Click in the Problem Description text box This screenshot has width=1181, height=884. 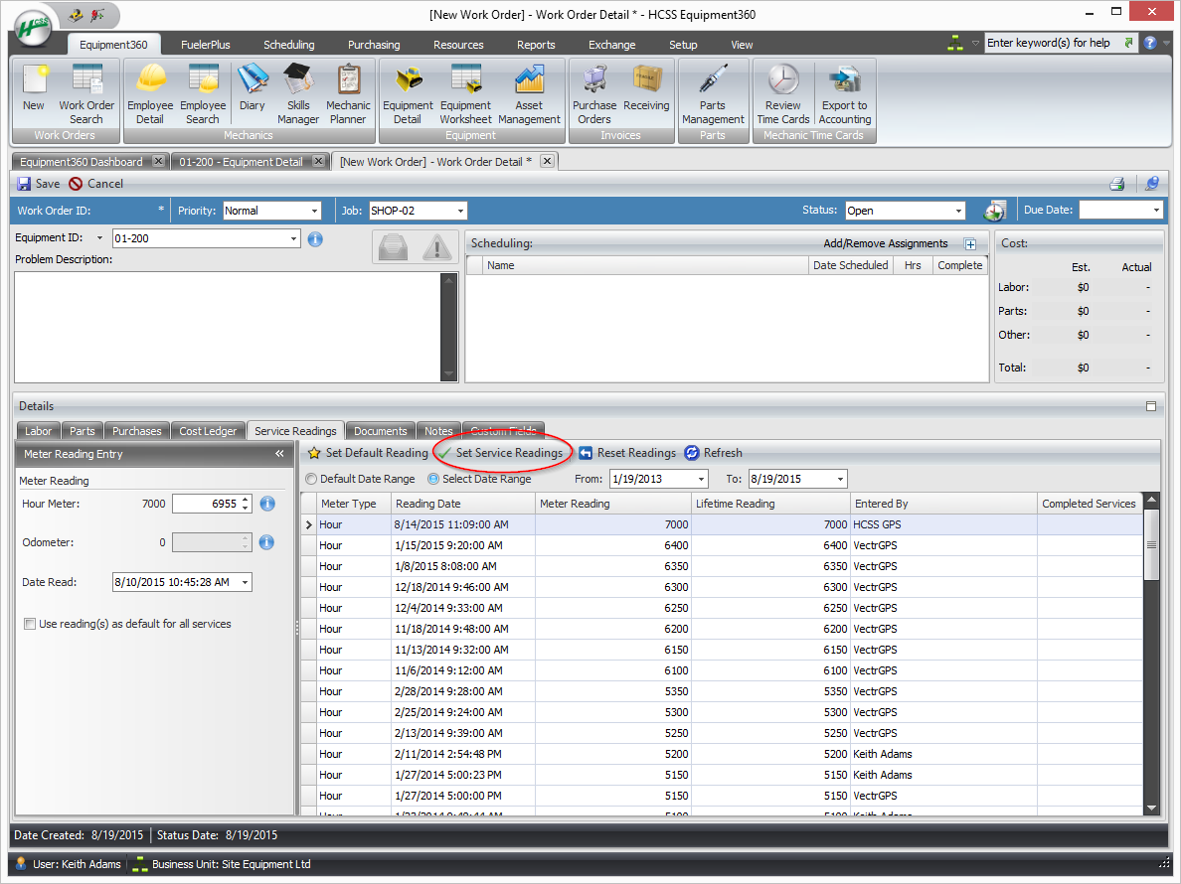[228, 327]
